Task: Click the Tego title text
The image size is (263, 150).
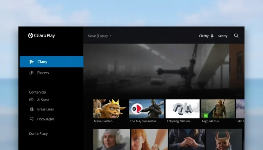Action: coord(210,121)
